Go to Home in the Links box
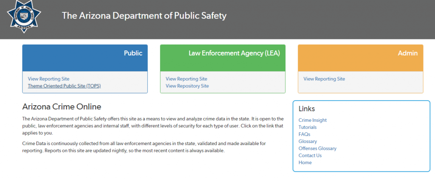The image size is (435, 179). pos(305,162)
